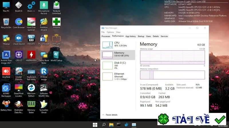The width and height of the screenshot is (229, 128).
Task: Open the Recycle Bin
Action: point(6,23)
